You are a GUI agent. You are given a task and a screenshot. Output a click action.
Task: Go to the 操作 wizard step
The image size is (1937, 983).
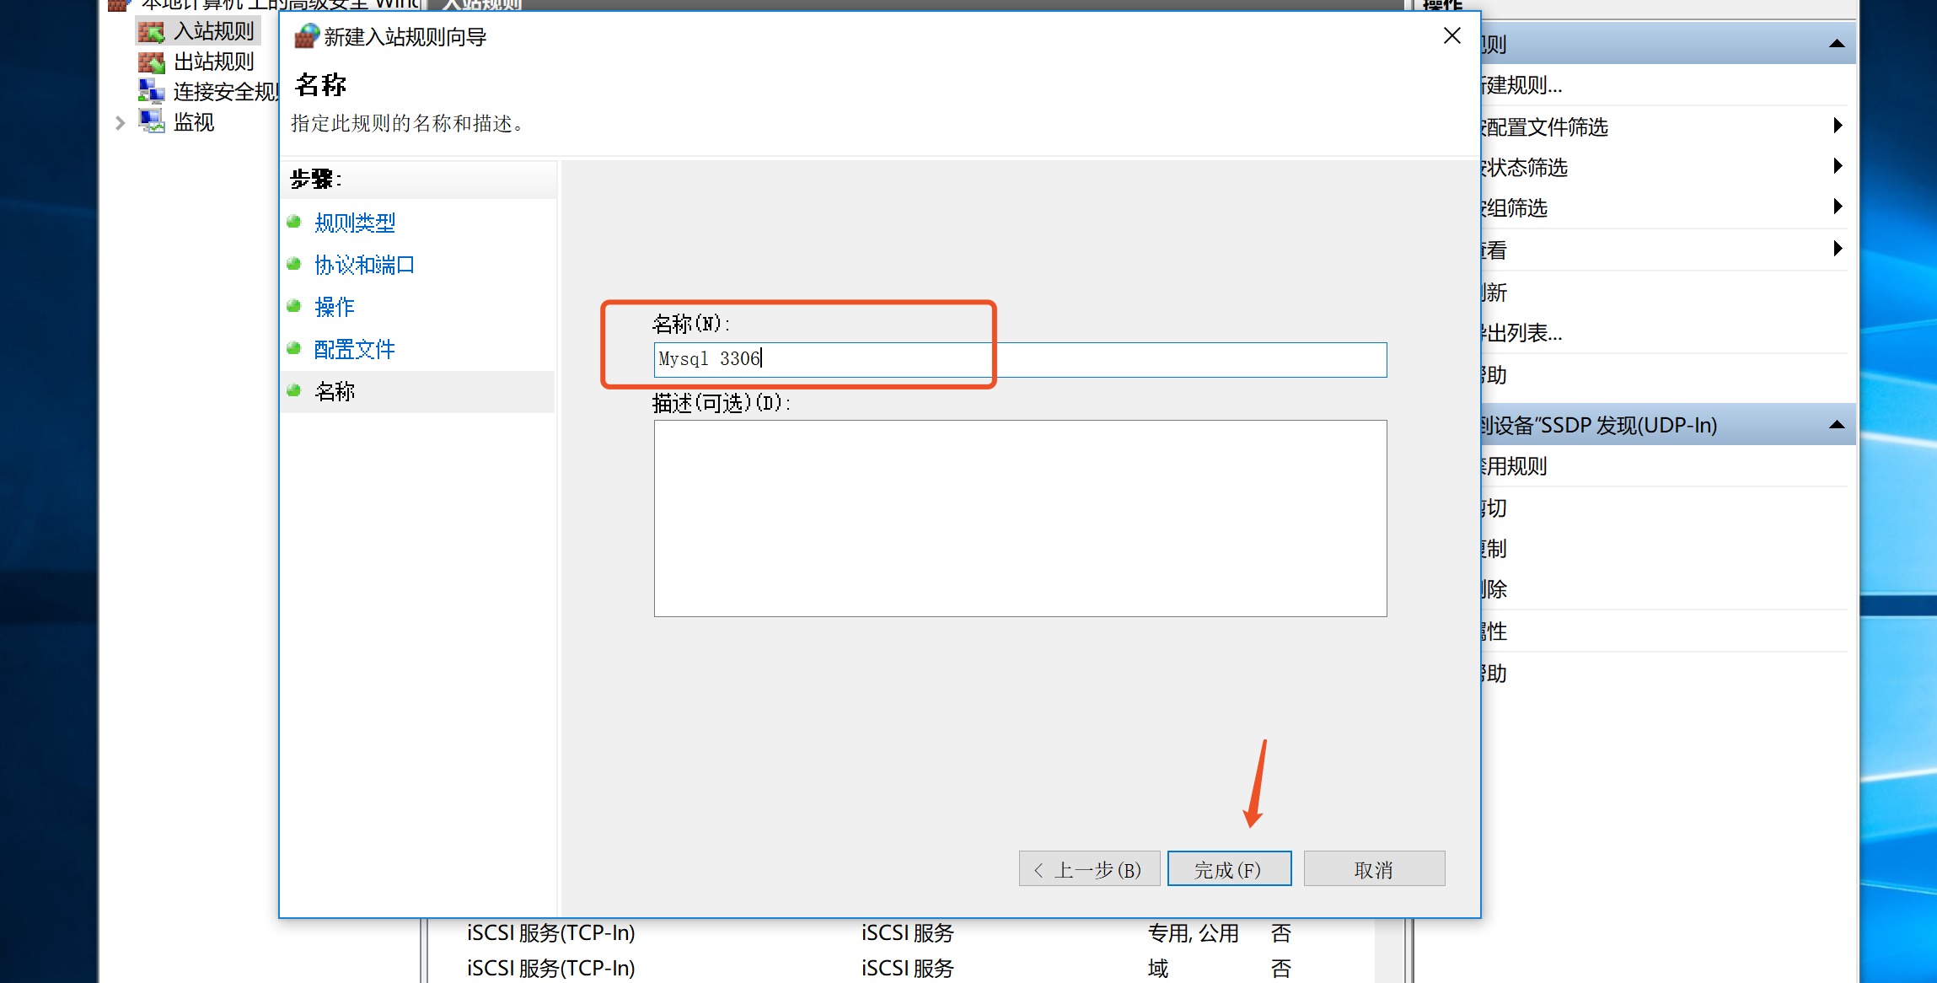[335, 307]
